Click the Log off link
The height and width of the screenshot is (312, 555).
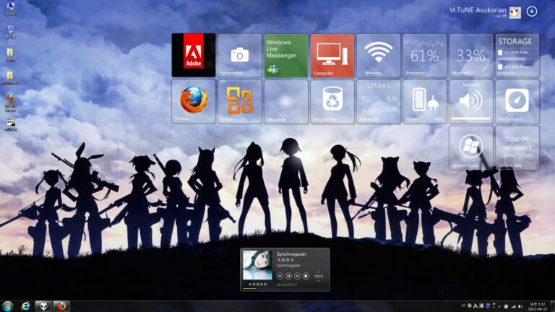(x=500, y=16)
